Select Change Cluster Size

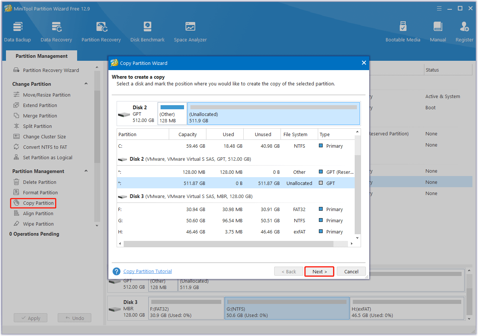pos(44,136)
